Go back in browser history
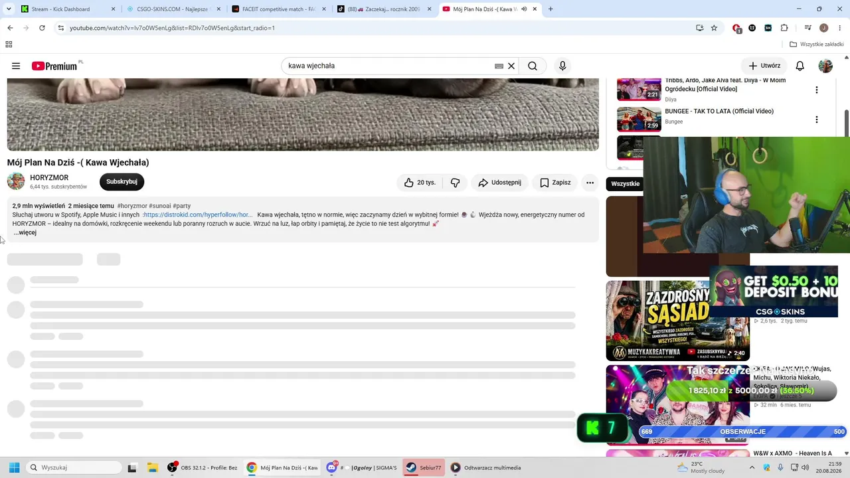The width and height of the screenshot is (850, 478). 10,28
